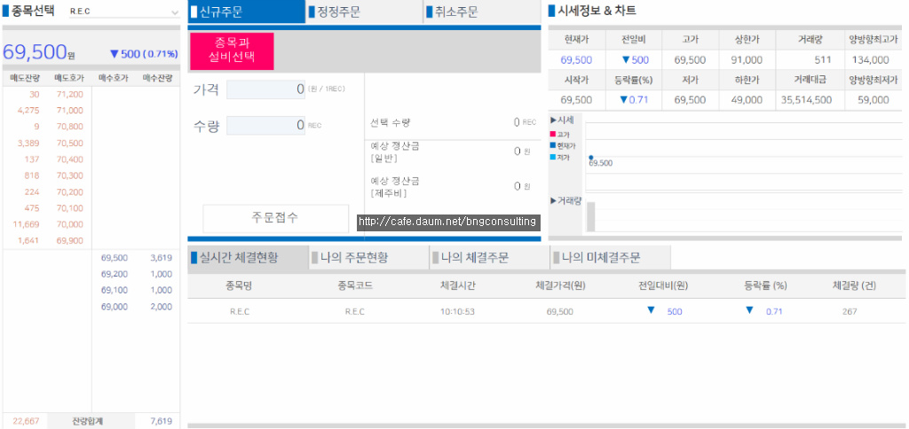The image size is (909, 429).
Task: Select the 71,000 sell price
Action: pyautogui.click(x=69, y=111)
